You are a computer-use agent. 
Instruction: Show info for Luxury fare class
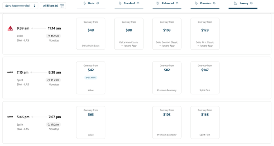coord(251,3)
